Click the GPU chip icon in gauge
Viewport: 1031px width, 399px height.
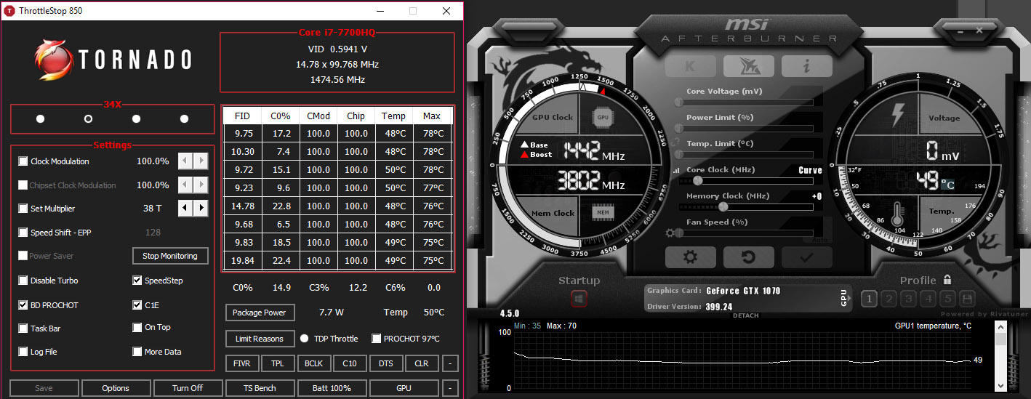[x=602, y=117]
